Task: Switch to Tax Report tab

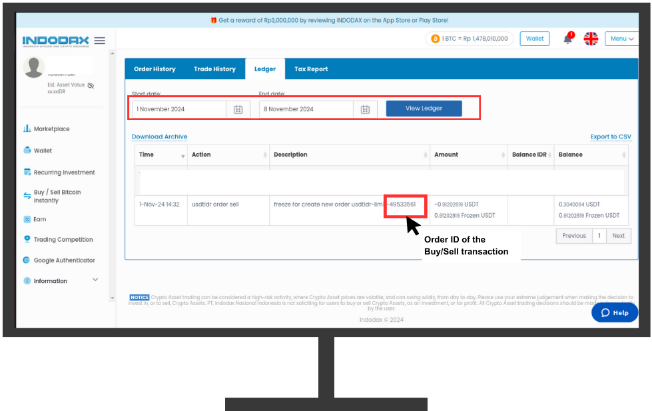Action: point(311,69)
